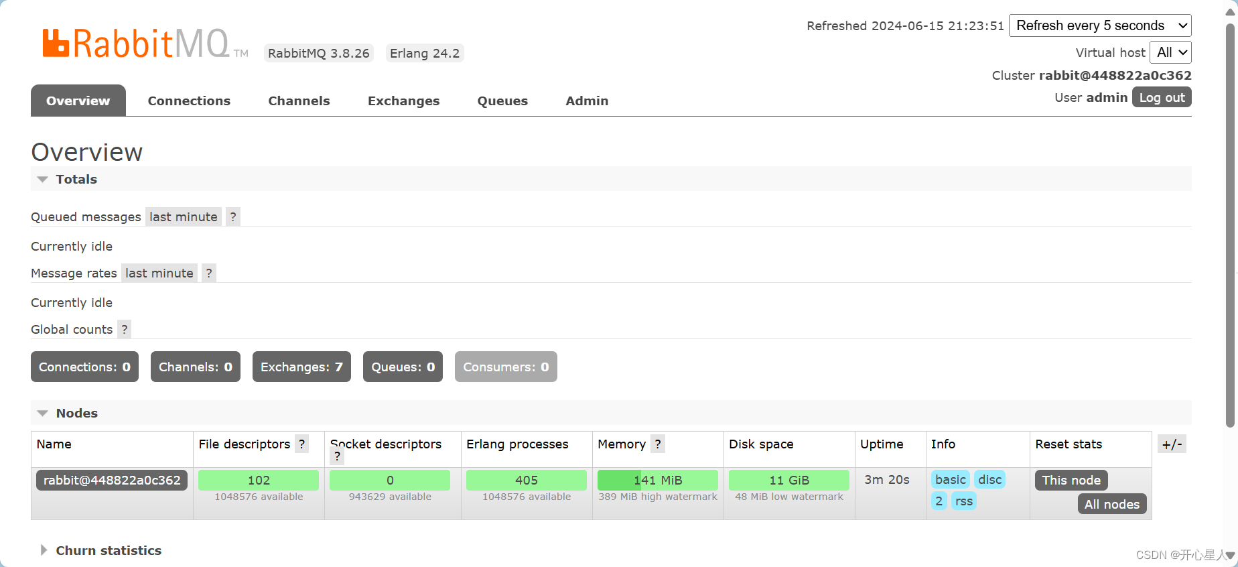Click cluster name rabbit@448822a0c362
Viewport: 1238px width, 567px height.
(1115, 75)
